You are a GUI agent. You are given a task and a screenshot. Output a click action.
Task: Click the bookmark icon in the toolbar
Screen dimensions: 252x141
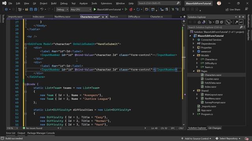coord(183,9)
